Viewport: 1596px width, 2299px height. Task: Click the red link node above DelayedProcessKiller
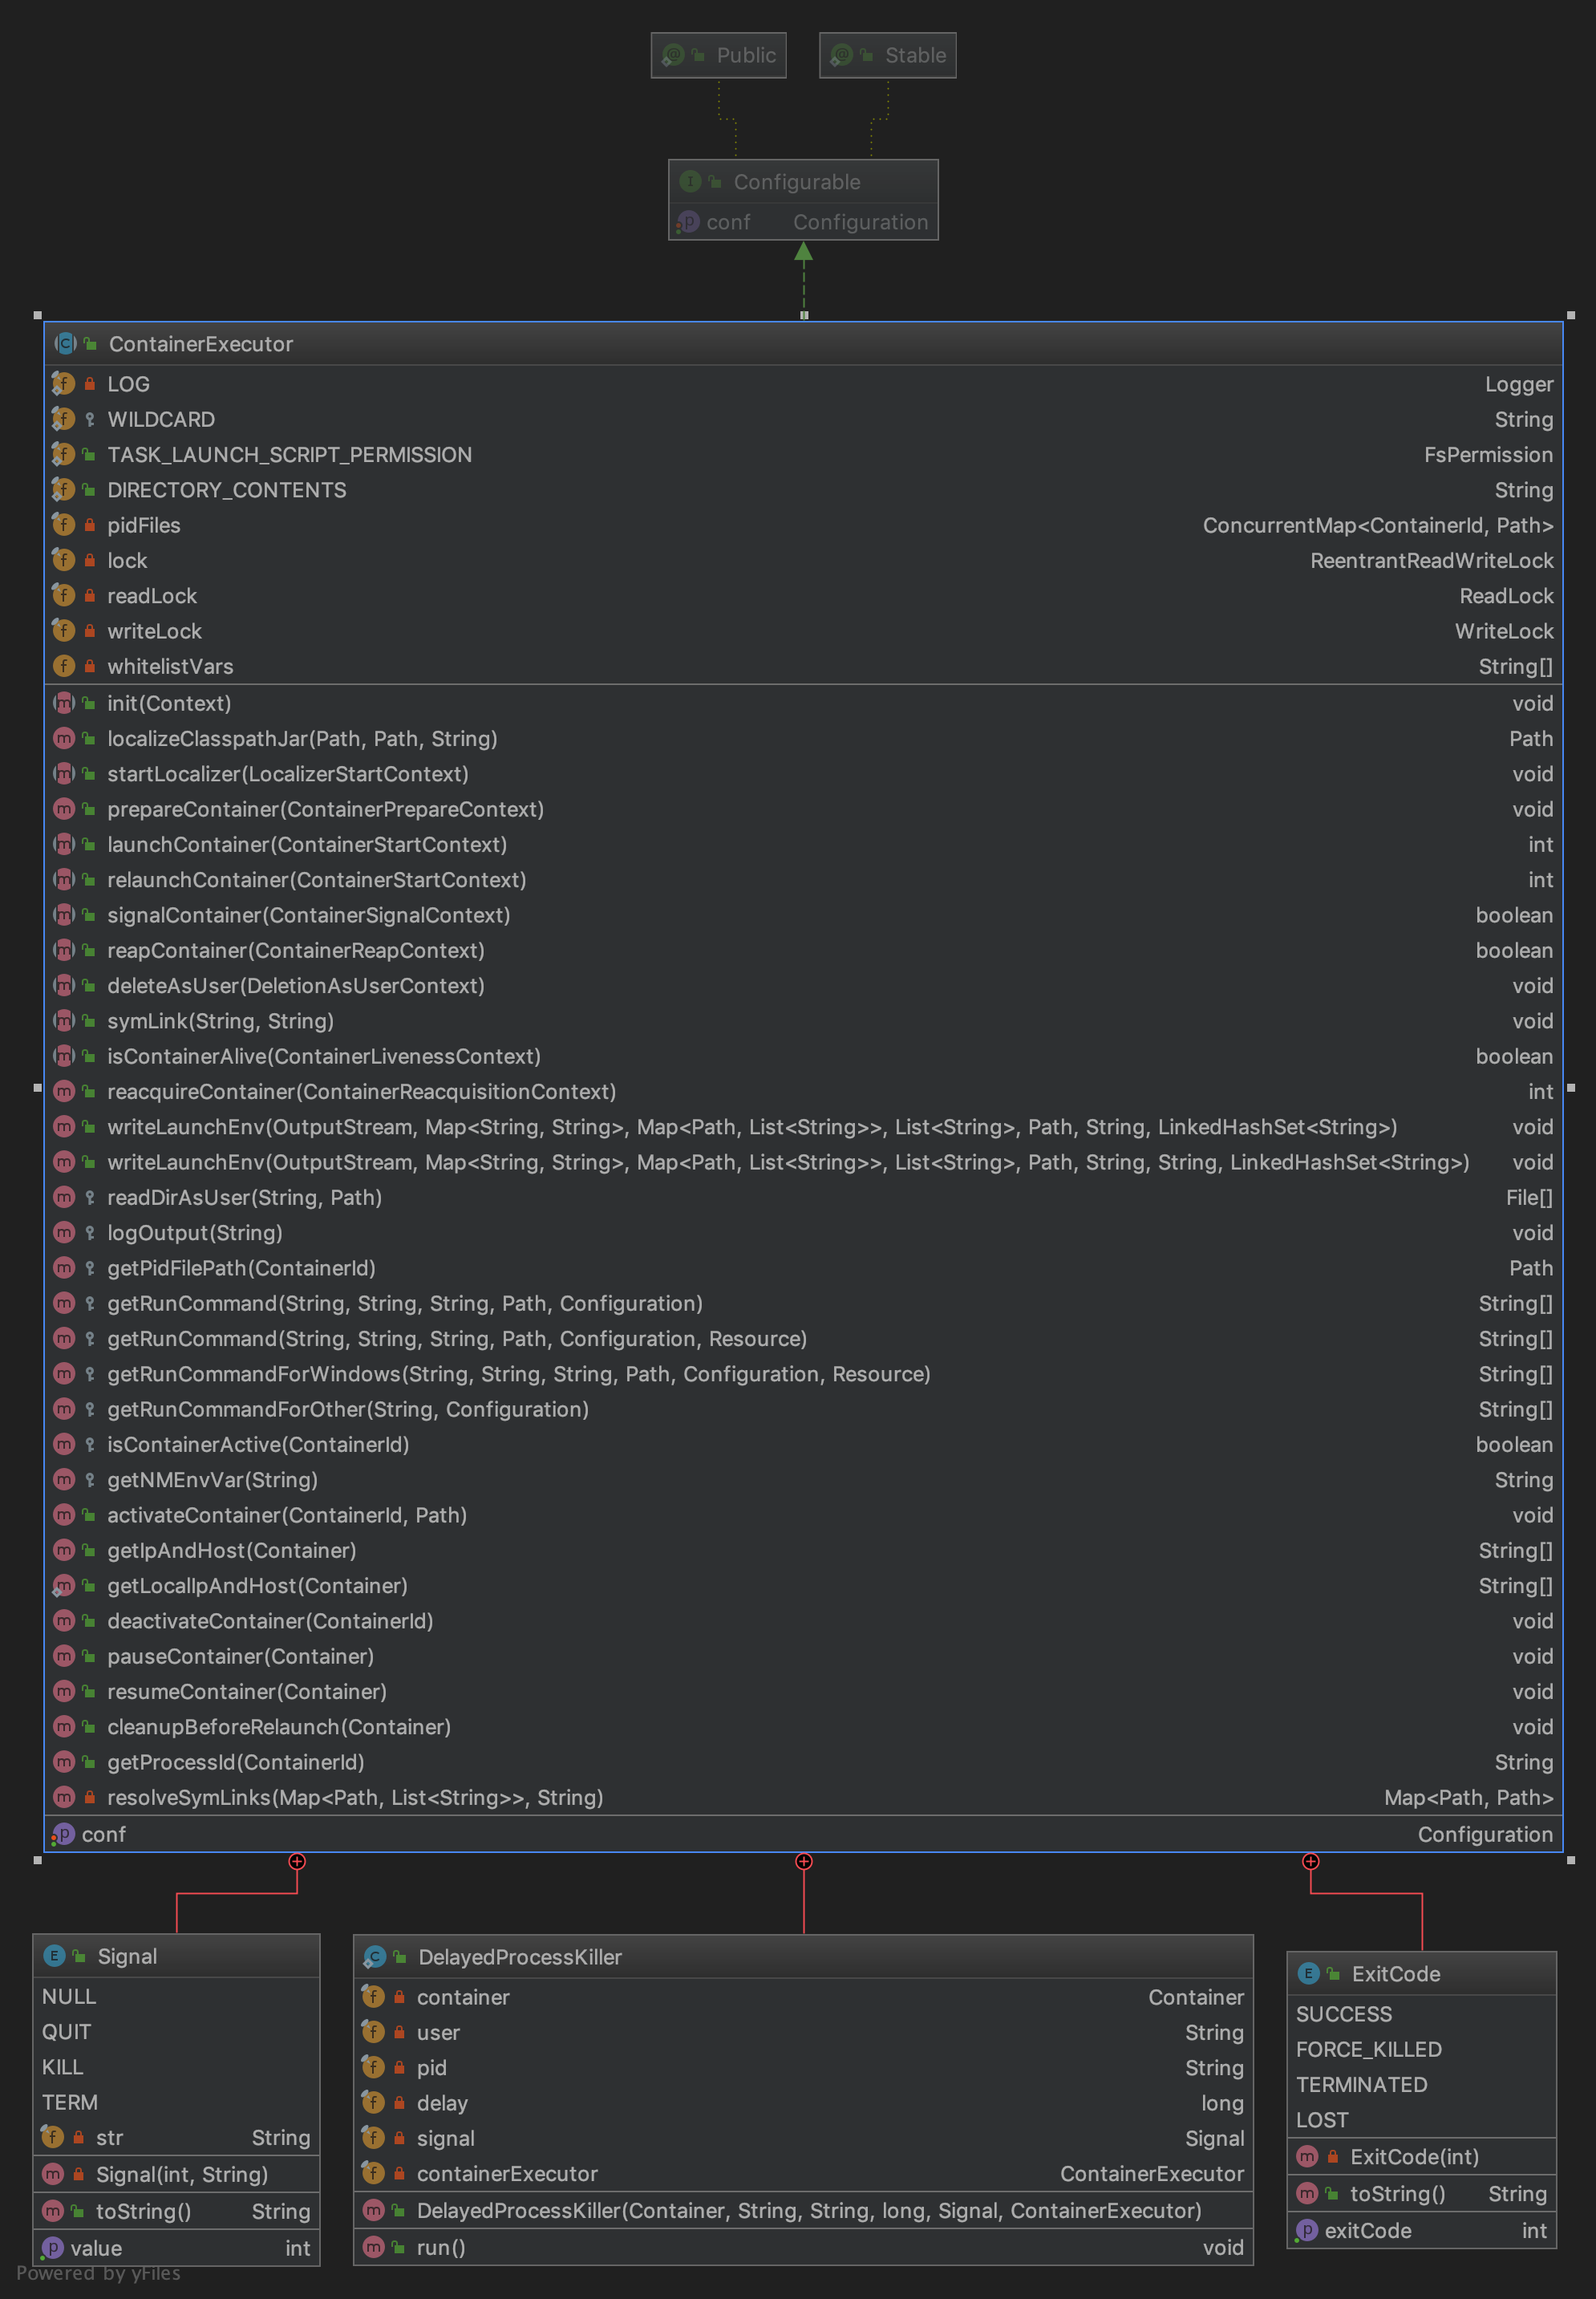(x=803, y=1862)
